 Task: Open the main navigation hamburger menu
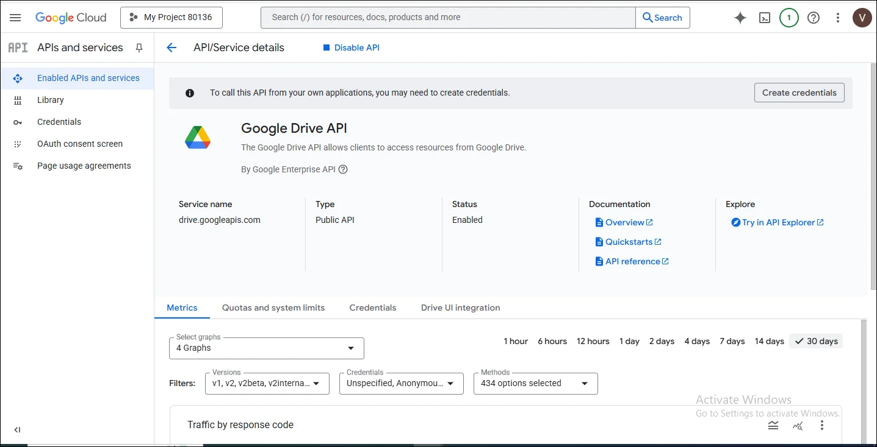(15, 18)
